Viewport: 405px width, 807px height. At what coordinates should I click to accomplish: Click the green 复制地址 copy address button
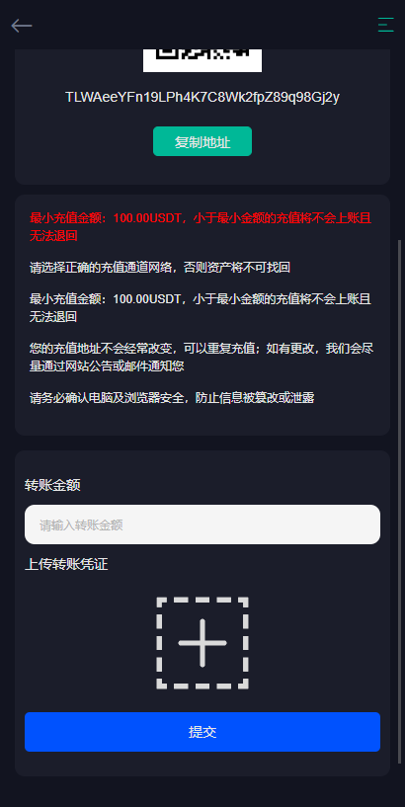click(202, 141)
